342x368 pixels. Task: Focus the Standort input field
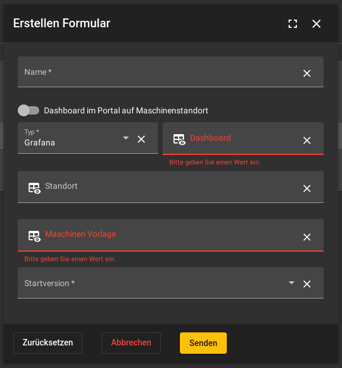pos(172,187)
